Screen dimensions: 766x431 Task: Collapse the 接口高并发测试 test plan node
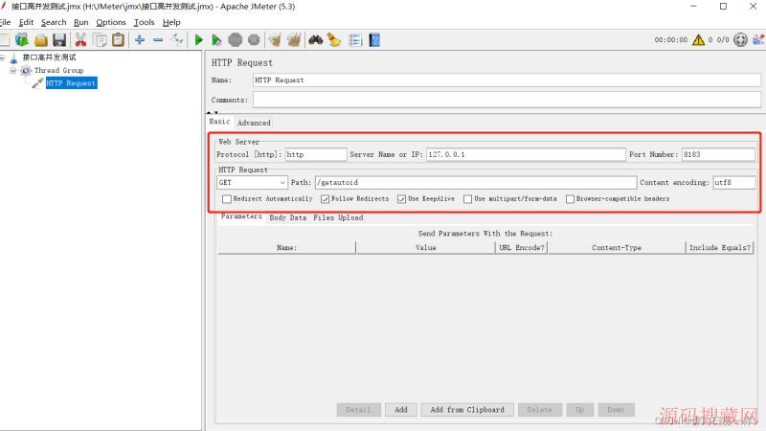click(x=2, y=57)
